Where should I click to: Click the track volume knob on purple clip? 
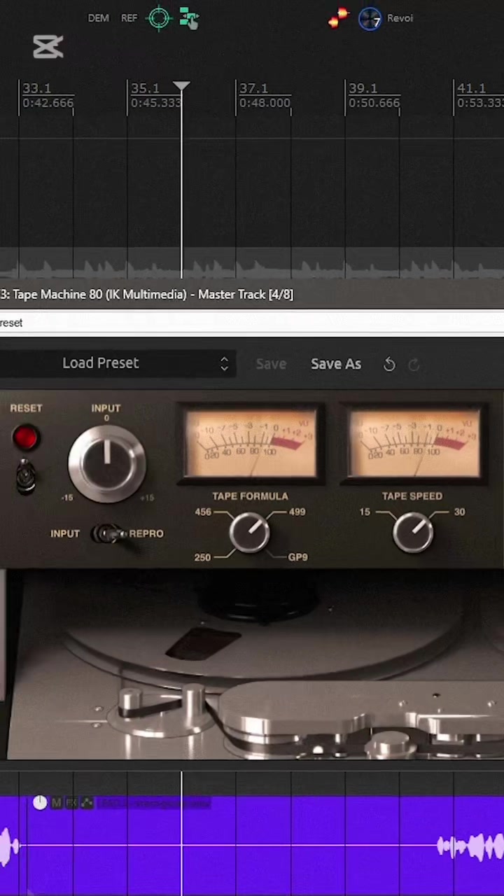[x=40, y=803]
